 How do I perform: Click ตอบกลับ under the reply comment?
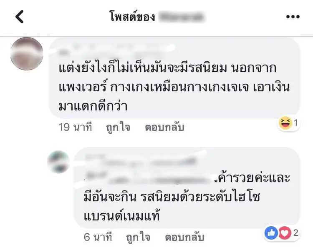pos(184,237)
